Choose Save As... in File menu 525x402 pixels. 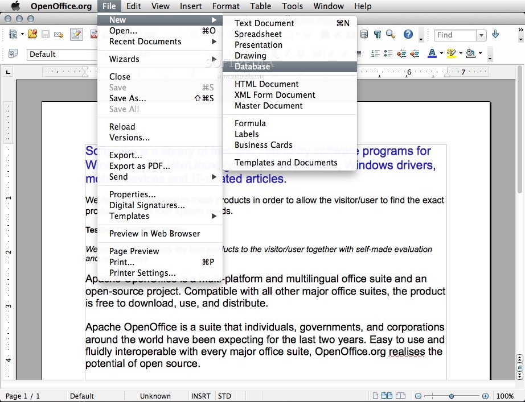pyautogui.click(x=160, y=98)
